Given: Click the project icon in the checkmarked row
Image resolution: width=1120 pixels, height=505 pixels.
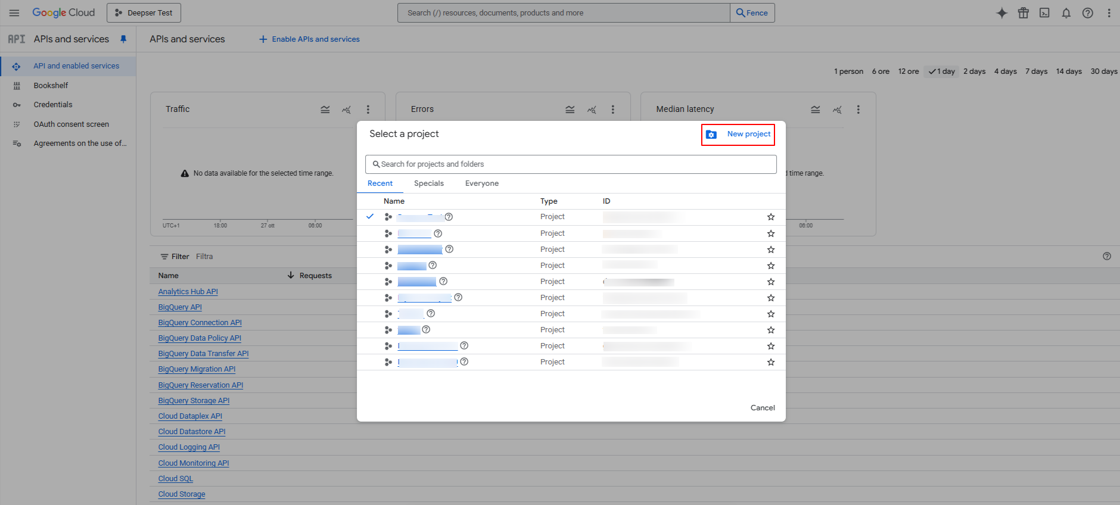Looking at the screenshot, I should [388, 217].
